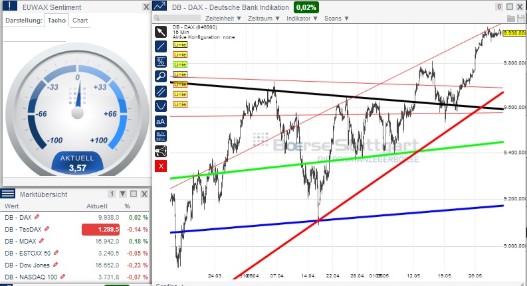Click the blue-bordered Linie label
The height and width of the screenshot is (286, 527).
180,74
